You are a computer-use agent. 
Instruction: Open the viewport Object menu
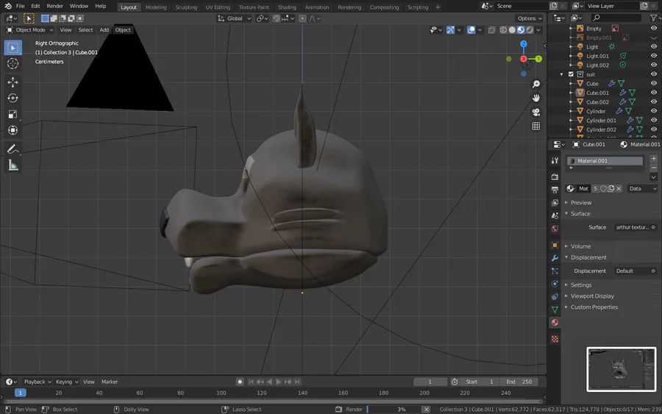pyautogui.click(x=123, y=30)
